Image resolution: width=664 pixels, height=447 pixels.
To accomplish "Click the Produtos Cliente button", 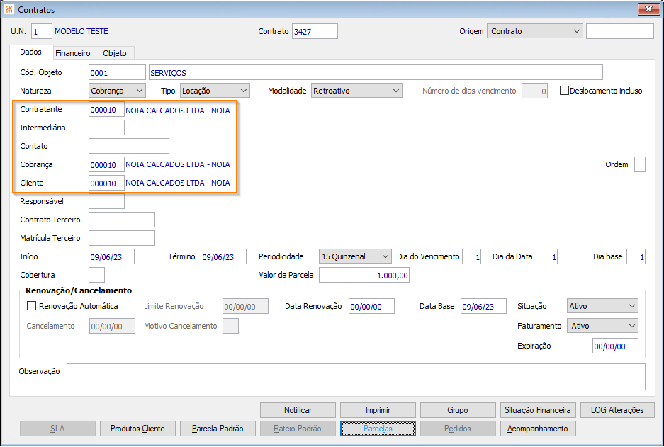I will pos(137,429).
